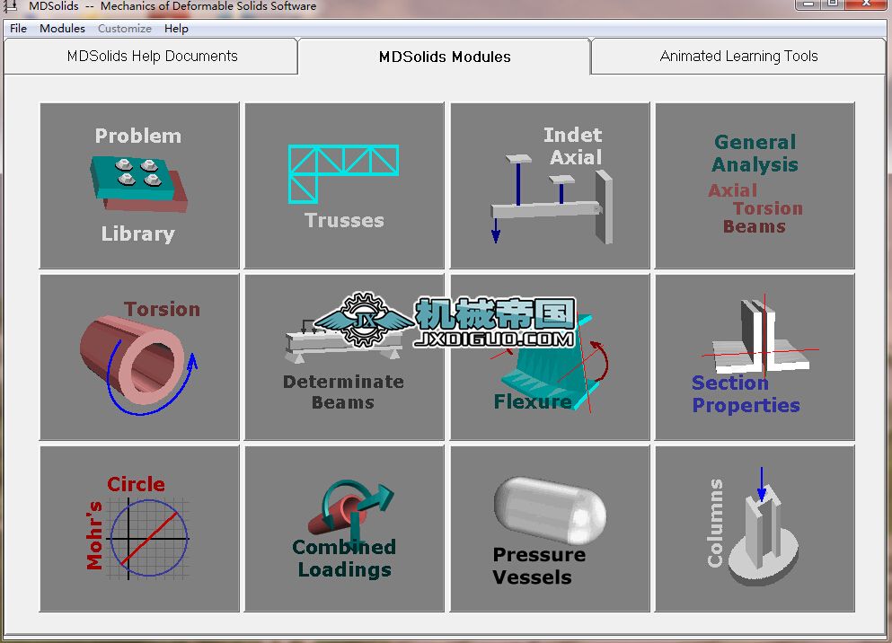The height and width of the screenshot is (643, 892).
Task: Launch the Trusses module
Action: coord(344,185)
